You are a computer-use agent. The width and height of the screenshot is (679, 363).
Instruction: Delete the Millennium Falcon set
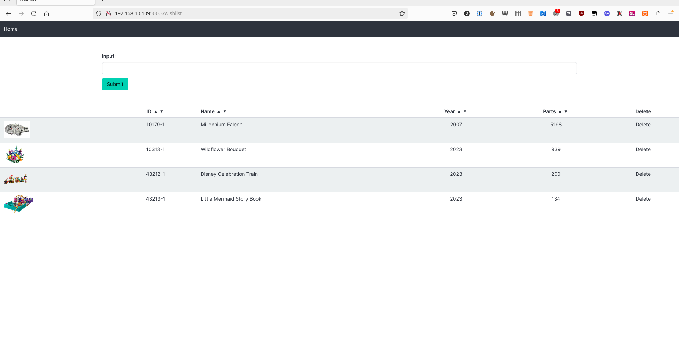click(x=643, y=125)
